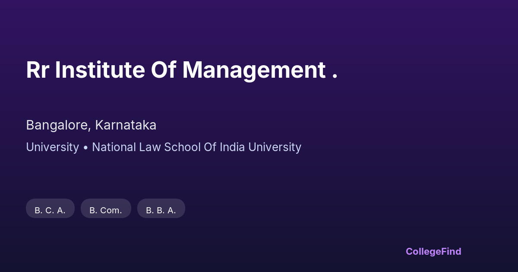Click the Bangalore, Karnataka location line
518x272 pixels.
[x=91, y=125]
